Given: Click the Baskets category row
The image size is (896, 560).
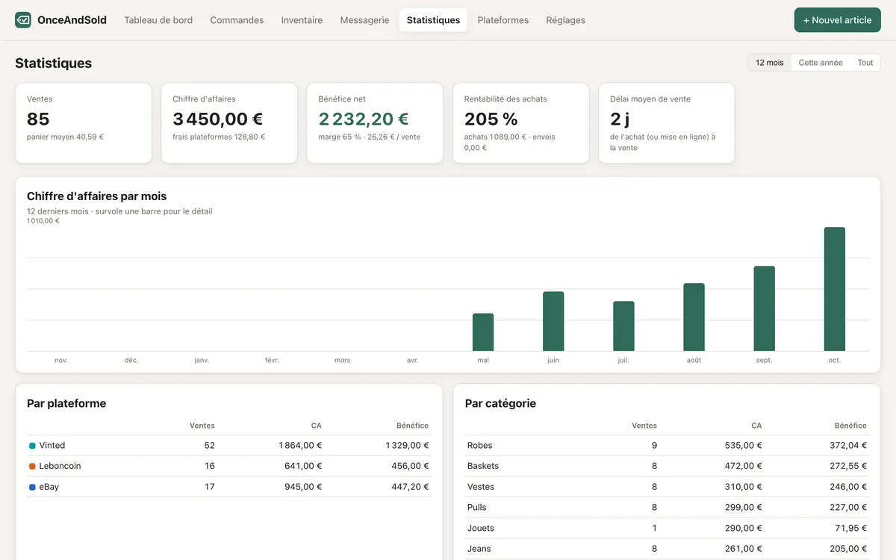Looking at the screenshot, I should click(667, 466).
